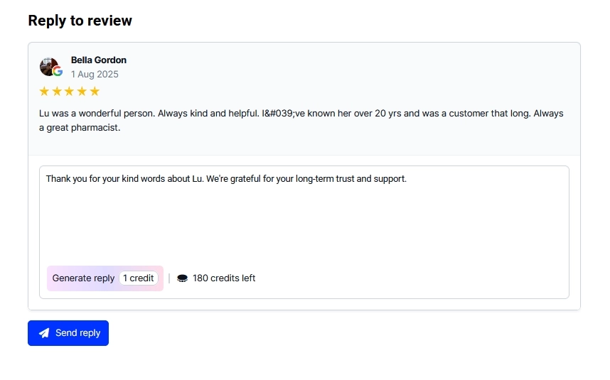
Task: Click the divider next to Generate reply
Action: point(169,278)
